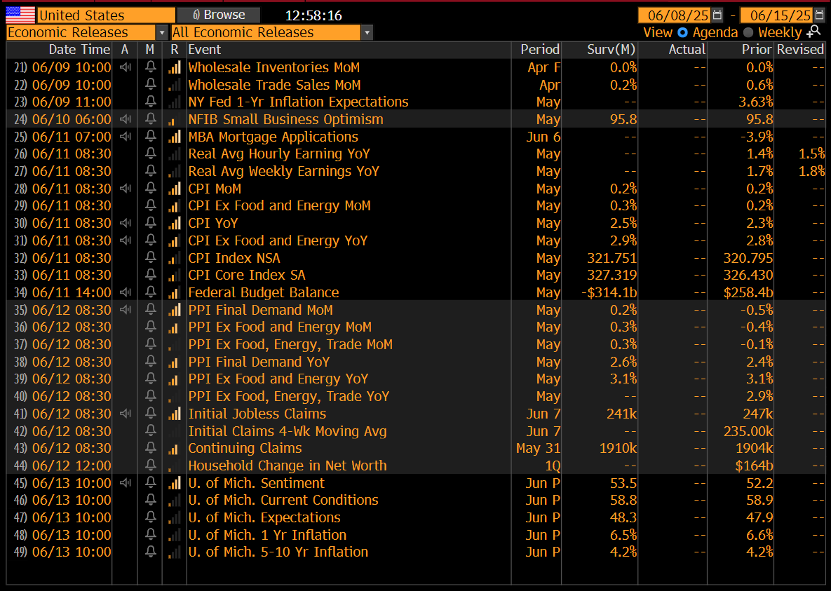The image size is (831, 591).
Task: Open U. of Mich. Current Conditions event
Action: [283, 501]
